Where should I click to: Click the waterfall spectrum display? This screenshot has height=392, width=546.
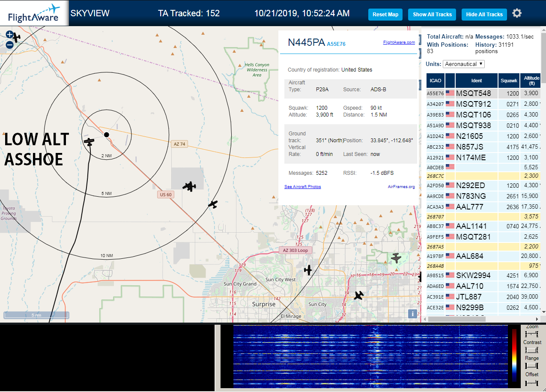(370, 356)
